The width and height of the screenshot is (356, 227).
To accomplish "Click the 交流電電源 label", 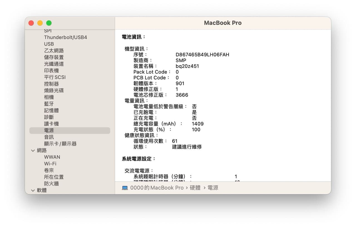I will pyautogui.click(x=139, y=171).
